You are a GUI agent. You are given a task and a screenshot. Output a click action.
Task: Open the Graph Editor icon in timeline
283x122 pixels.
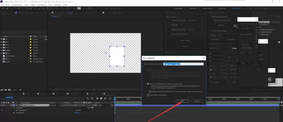pos(110,98)
